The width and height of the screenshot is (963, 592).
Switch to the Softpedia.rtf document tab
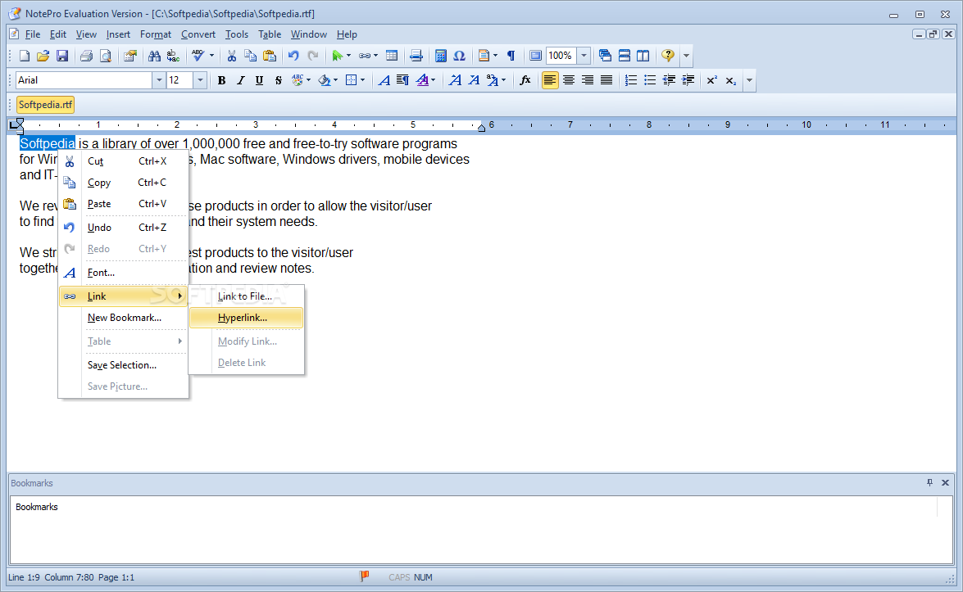(45, 105)
